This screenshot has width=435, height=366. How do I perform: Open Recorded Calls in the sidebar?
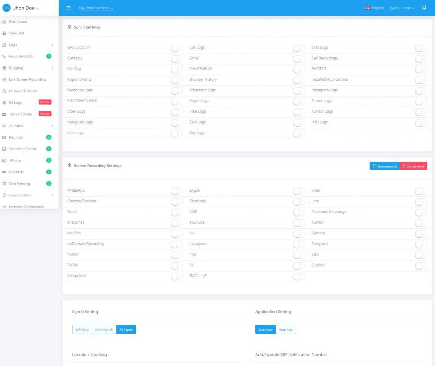[x=22, y=56]
